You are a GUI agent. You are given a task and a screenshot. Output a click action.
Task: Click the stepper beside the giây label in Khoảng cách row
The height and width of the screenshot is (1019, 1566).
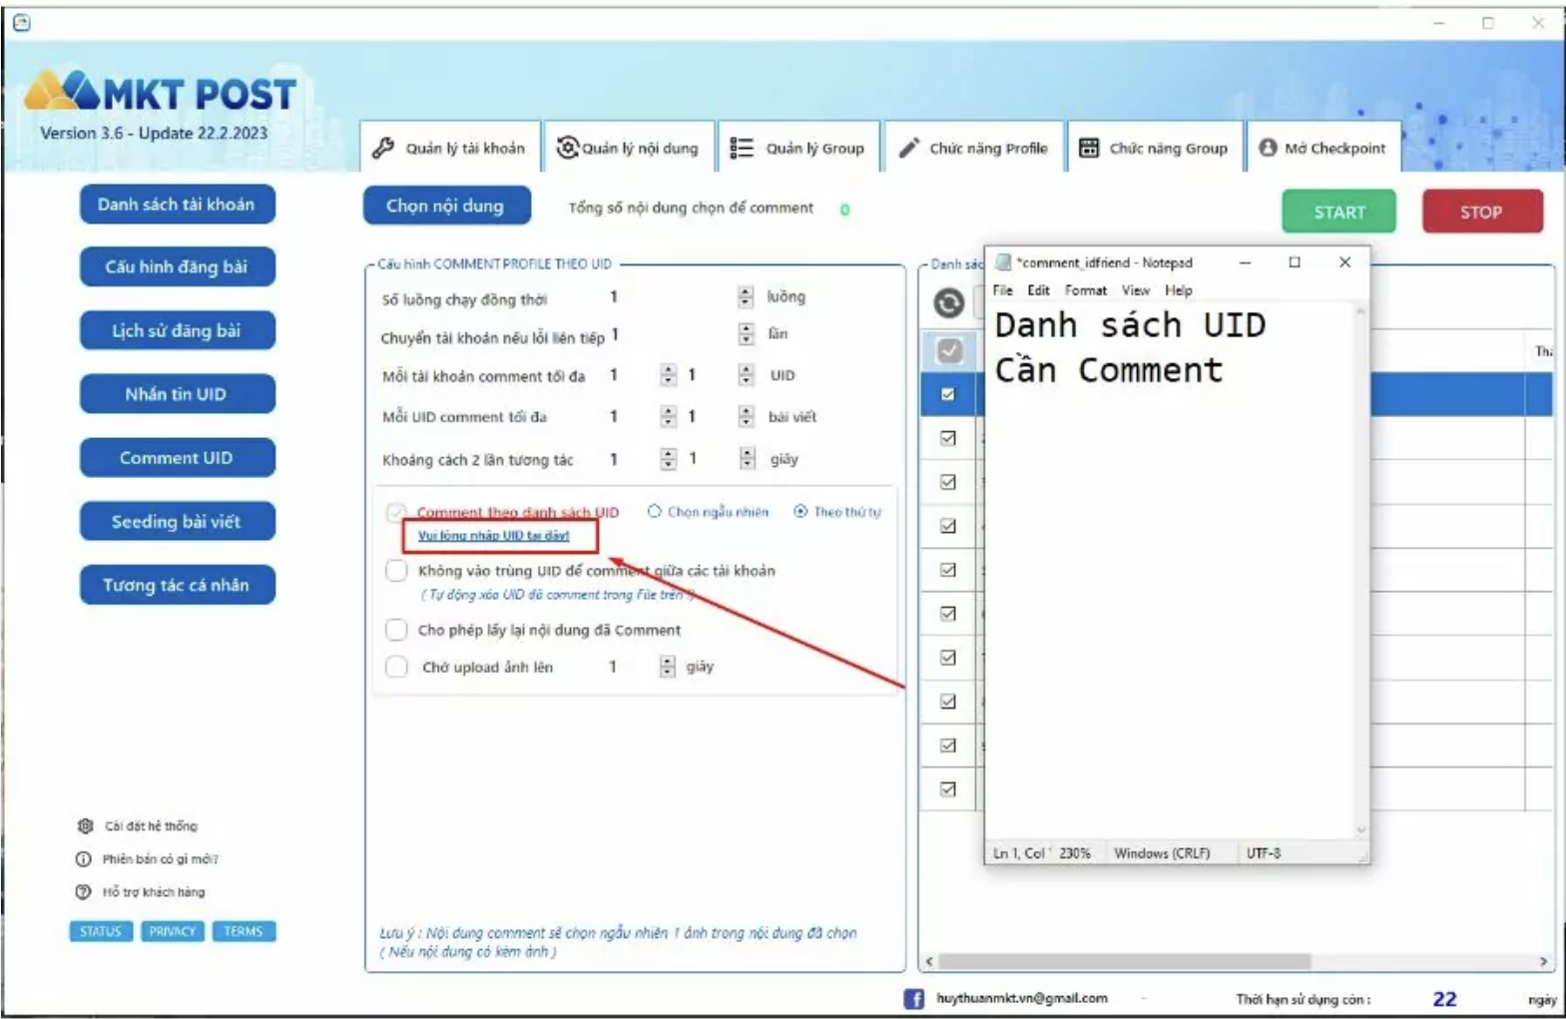[x=747, y=459]
